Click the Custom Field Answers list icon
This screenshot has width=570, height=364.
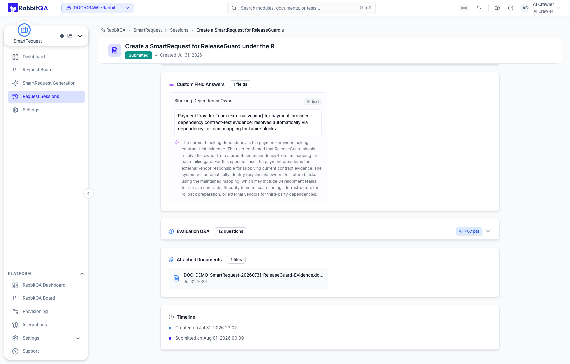point(171,84)
